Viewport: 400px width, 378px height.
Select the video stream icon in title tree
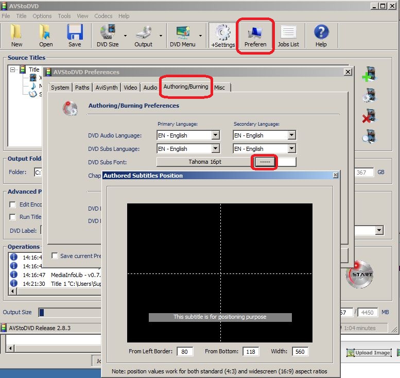tap(33, 78)
